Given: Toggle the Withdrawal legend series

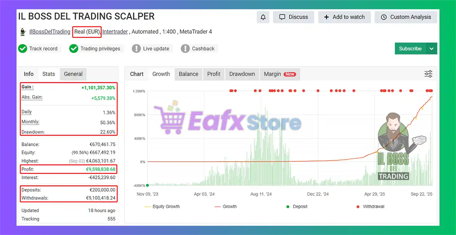Looking at the screenshot, I should (370, 207).
